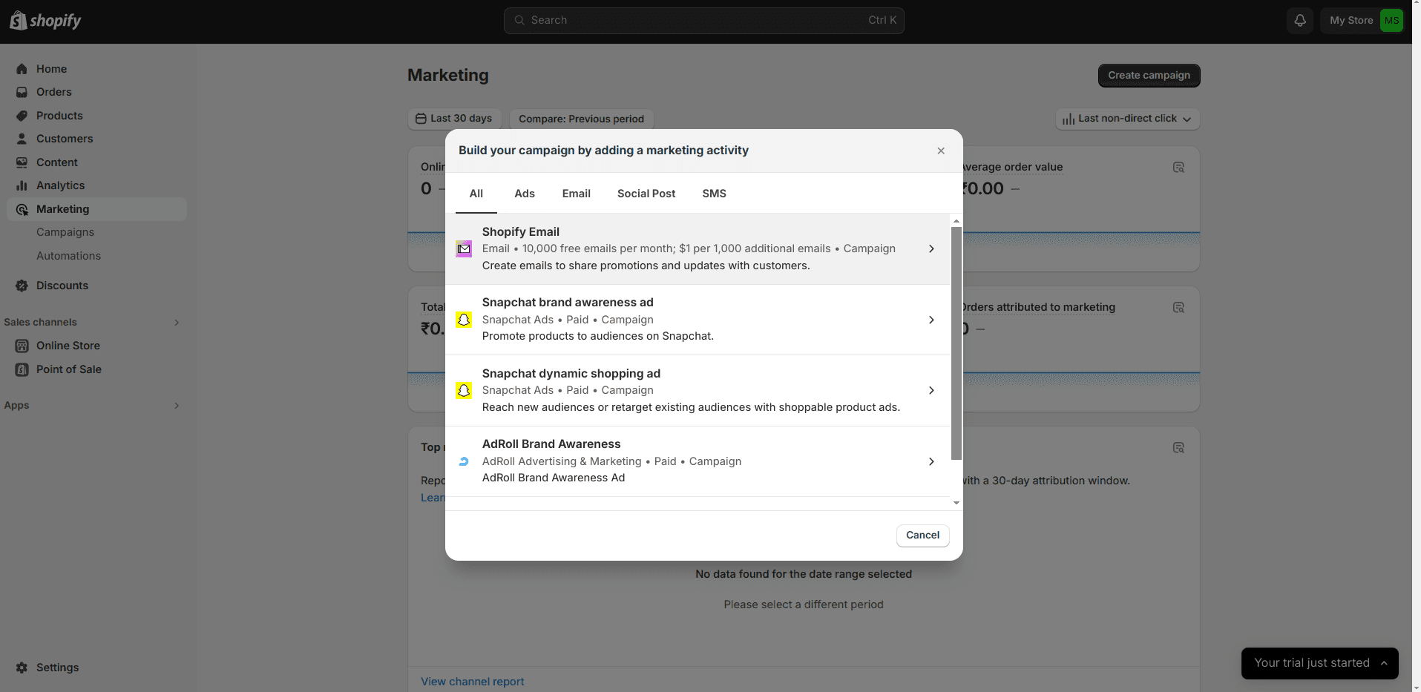Select the Point of Sale icon
Image resolution: width=1421 pixels, height=692 pixels.
(22, 369)
